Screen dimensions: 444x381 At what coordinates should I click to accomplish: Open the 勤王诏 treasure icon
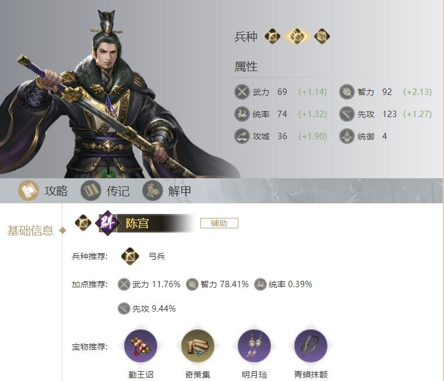pyautogui.click(x=141, y=345)
